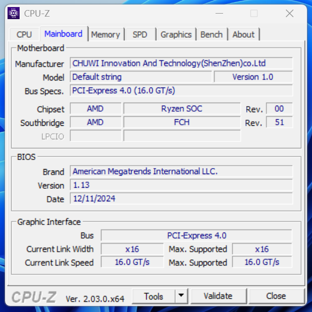Click the 'Chipset' label
The width and height of the screenshot is (312, 312).
click(51, 109)
